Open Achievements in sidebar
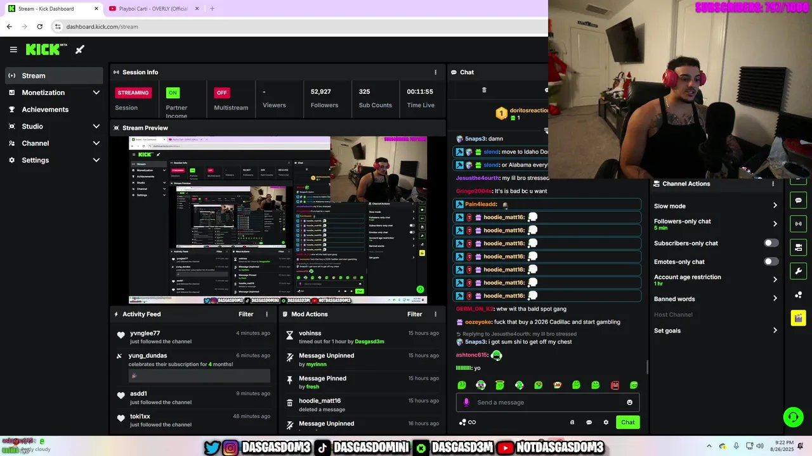 click(54, 110)
